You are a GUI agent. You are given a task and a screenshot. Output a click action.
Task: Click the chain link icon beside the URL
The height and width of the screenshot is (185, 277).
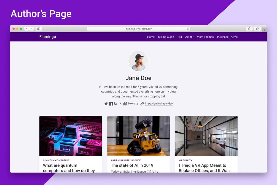coord(142,104)
